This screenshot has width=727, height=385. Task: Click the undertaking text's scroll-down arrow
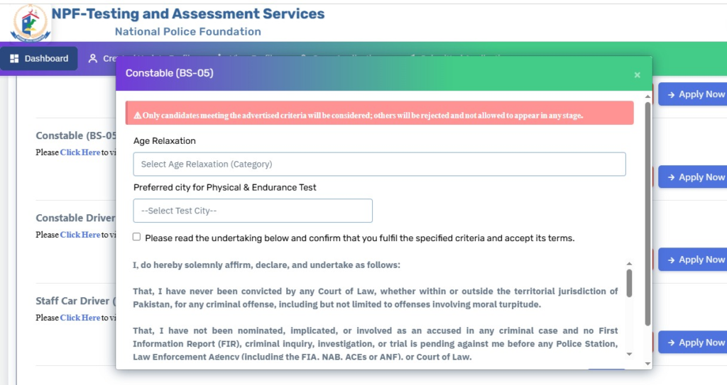pos(629,353)
